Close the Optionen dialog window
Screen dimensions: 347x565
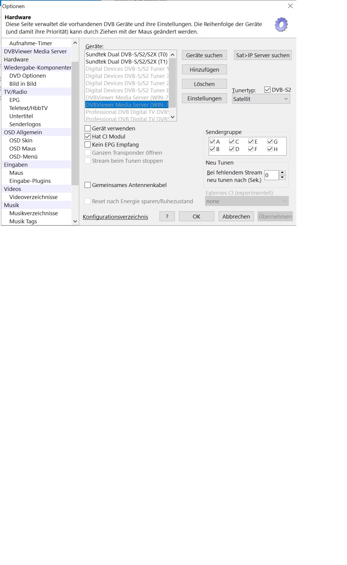pyautogui.click(x=290, y=6)
